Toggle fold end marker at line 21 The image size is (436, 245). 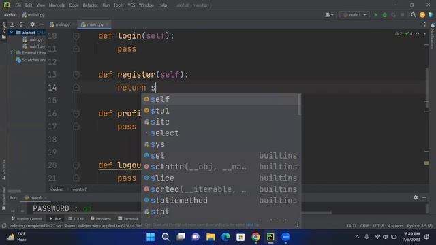click(76, 178)
